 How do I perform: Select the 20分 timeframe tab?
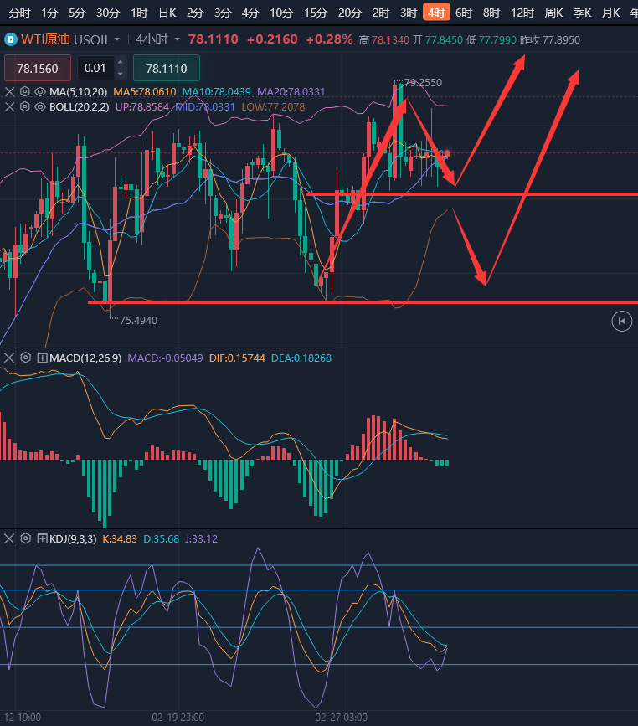pyautogui.click(x=350, y=13)
